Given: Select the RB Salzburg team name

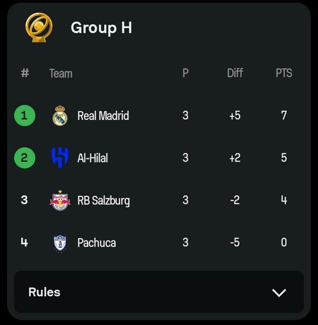Looking at the screenshot, I should 104,201.
